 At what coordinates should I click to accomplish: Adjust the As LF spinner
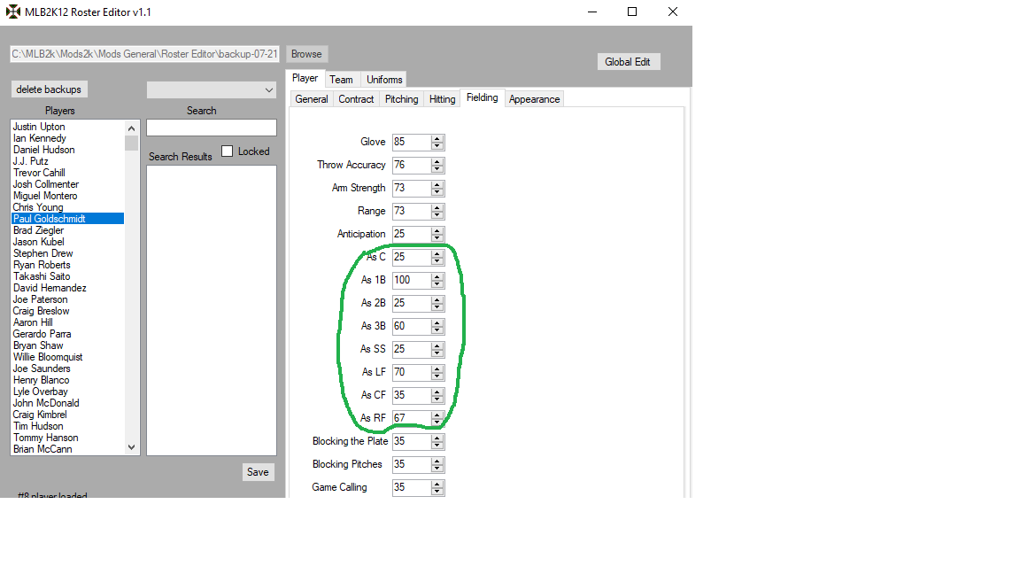(x=437, y=372)
